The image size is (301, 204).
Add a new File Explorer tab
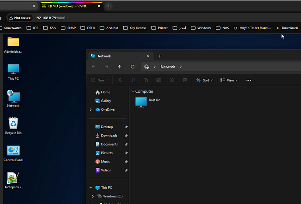pyautogui.click(x=159, y=56)
